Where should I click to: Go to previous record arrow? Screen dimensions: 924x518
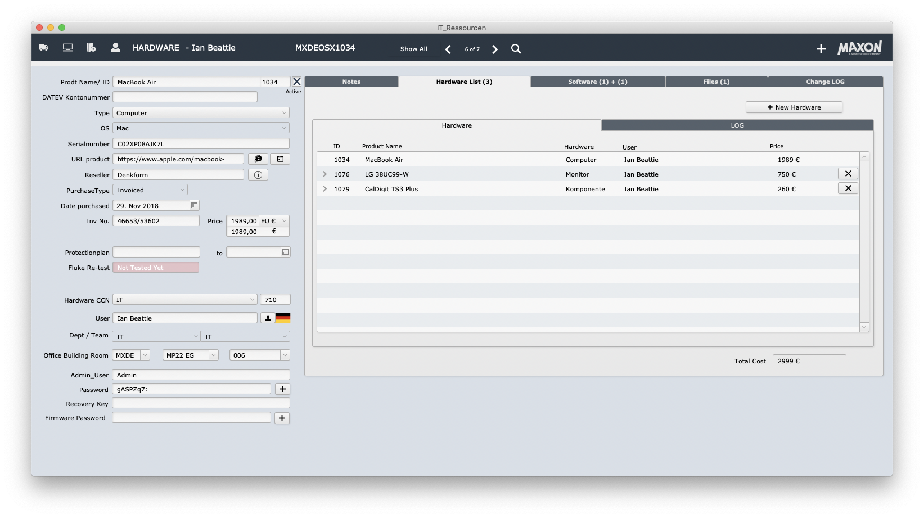[x=448, y=49]
